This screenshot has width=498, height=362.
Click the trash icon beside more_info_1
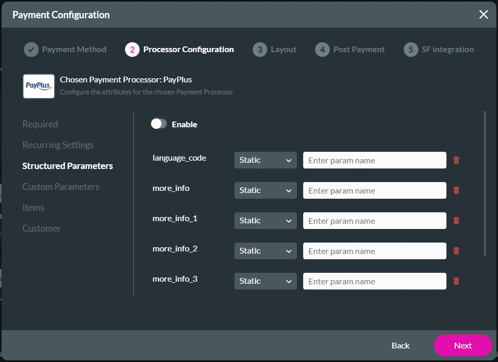[456, 221]
